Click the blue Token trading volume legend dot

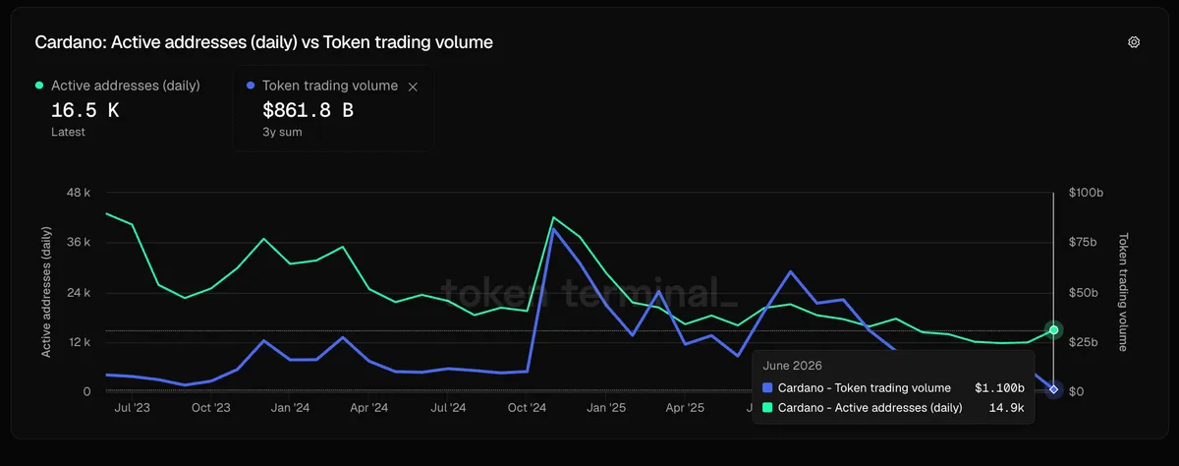[x=251, y=86]
